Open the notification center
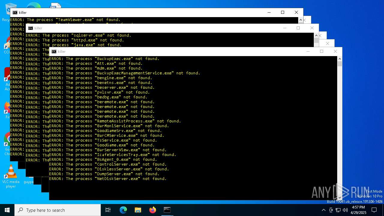 click(x=374, y=210)
